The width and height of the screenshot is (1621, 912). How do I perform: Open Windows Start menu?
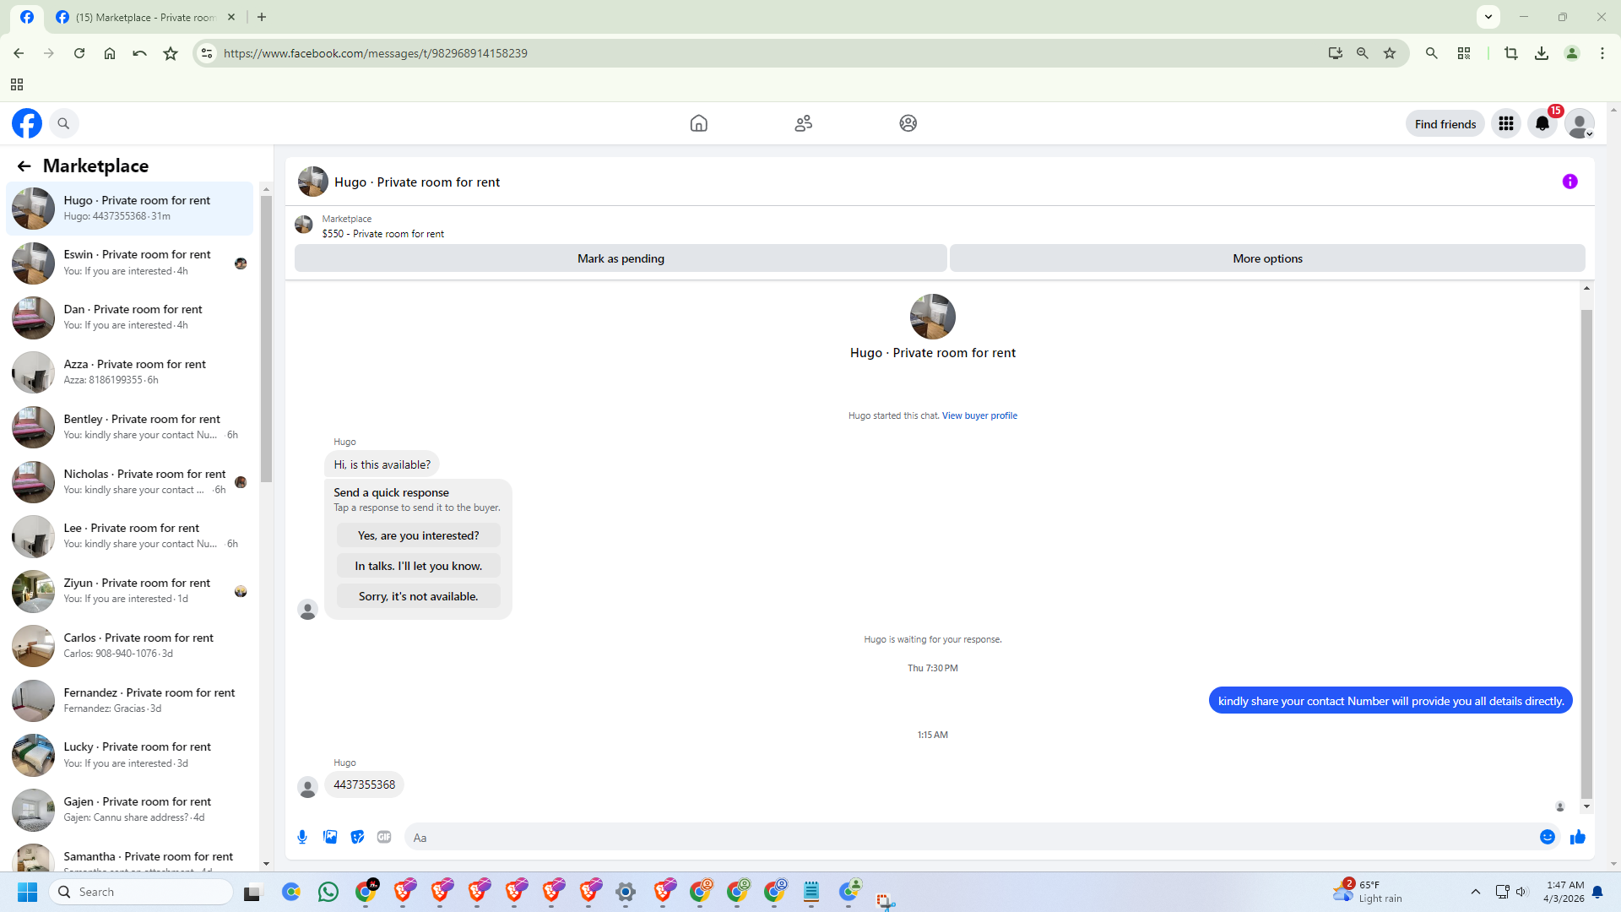pos(27,892)
